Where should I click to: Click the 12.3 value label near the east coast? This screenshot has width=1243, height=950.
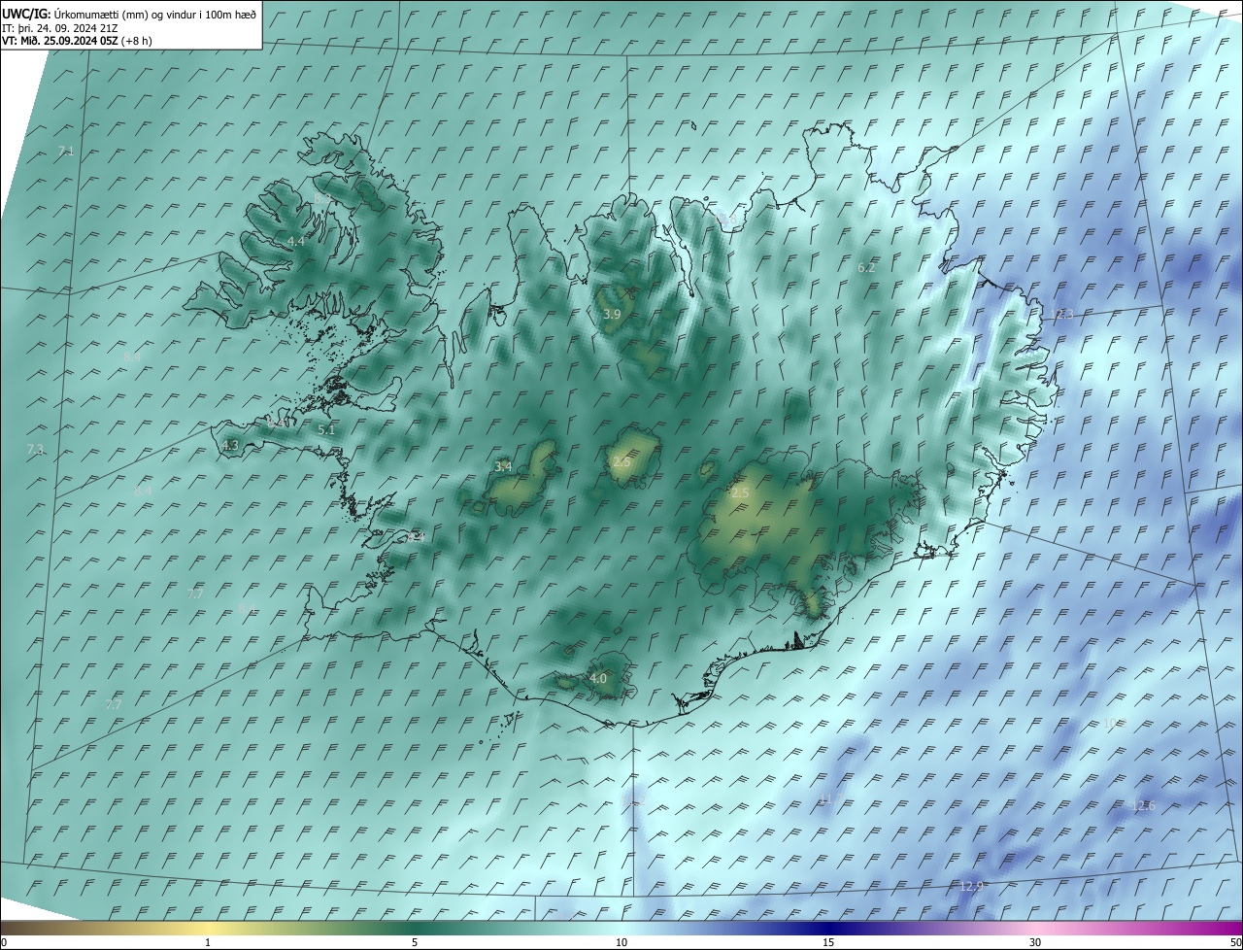click(x=1062, y=314)
